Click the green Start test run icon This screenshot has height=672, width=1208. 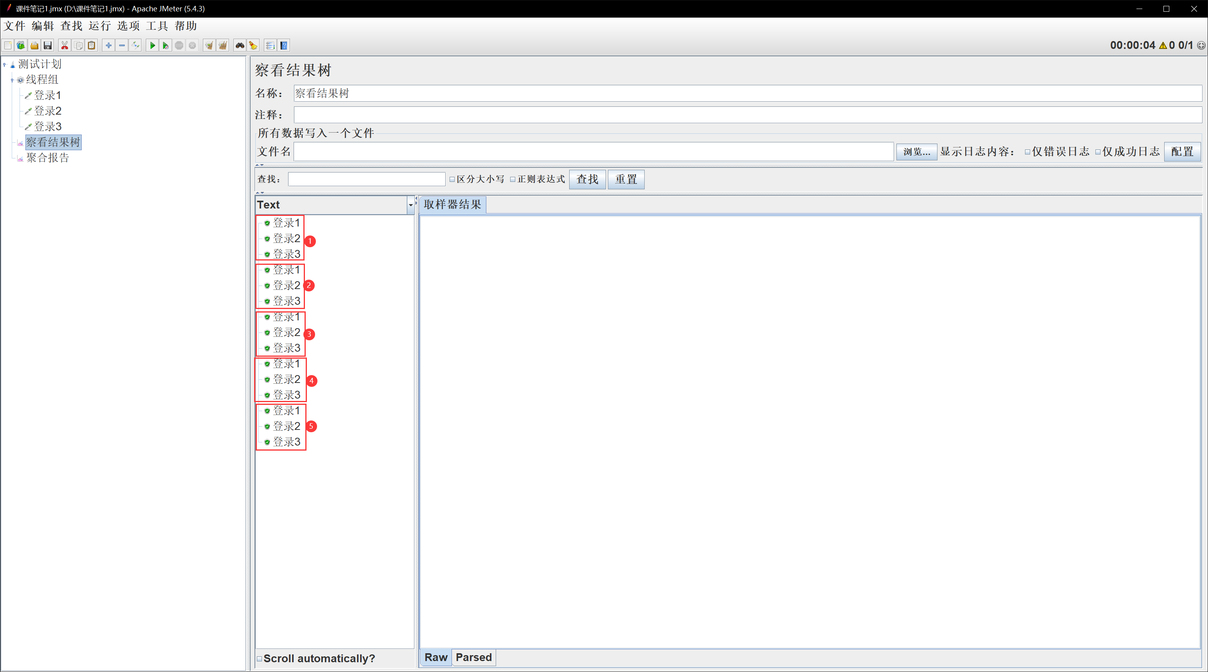(152, 45)
